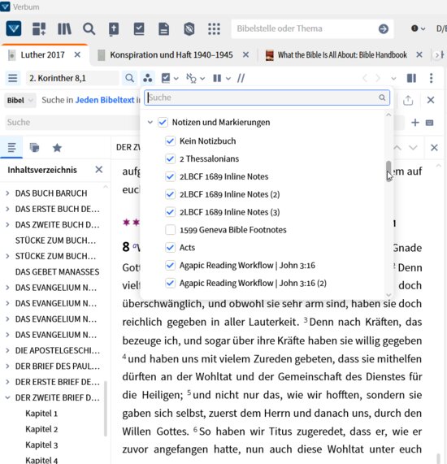Uncheck Kein Notizbuch
The image size is (447, 464).
coord(170,141)
